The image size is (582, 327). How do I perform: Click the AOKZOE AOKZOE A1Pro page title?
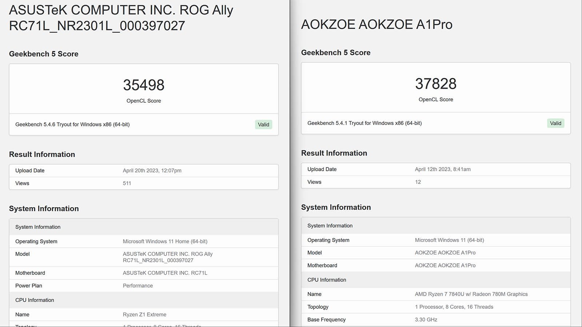[377, 24]
